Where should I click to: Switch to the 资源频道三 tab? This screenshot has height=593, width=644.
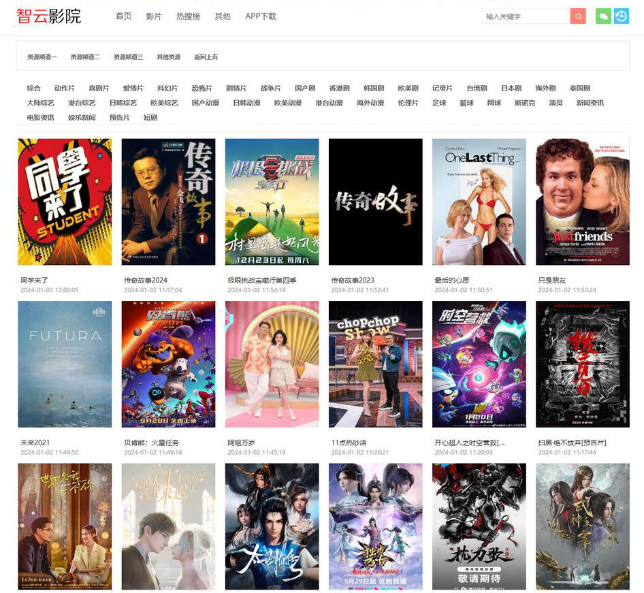click(128, 57)
